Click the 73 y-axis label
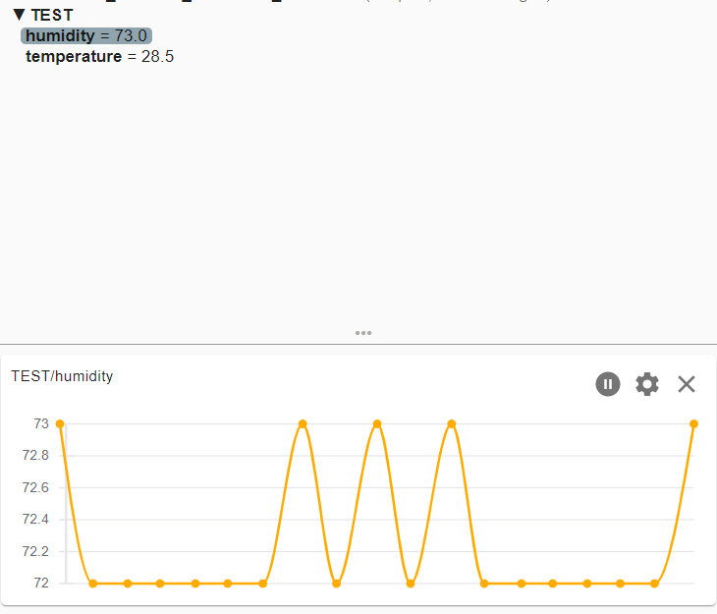The image size is (717, 614). point(40,424)
